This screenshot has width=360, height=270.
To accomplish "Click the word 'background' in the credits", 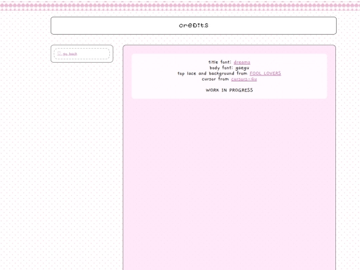I will coord(221,73).
